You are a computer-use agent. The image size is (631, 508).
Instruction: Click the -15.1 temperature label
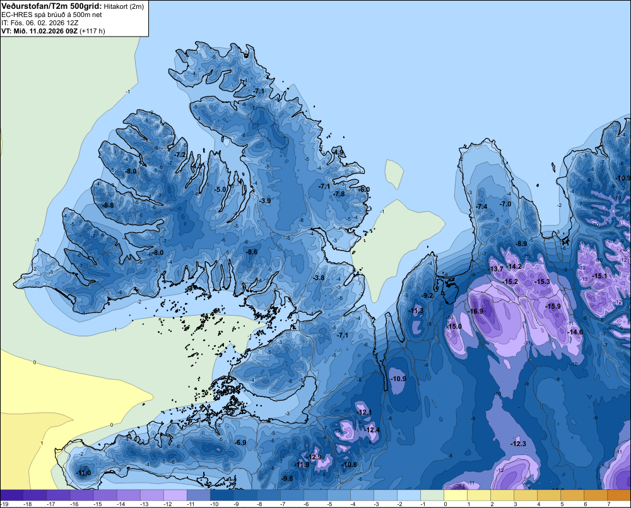[600, 276]
